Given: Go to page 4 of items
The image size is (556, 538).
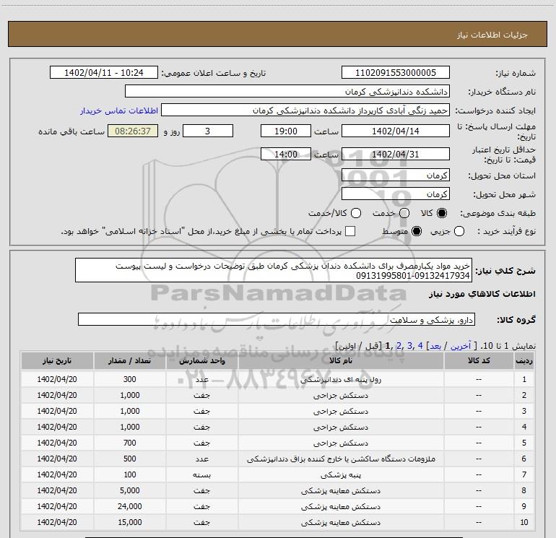Looking at the screenshot, I should click(420, 345).
